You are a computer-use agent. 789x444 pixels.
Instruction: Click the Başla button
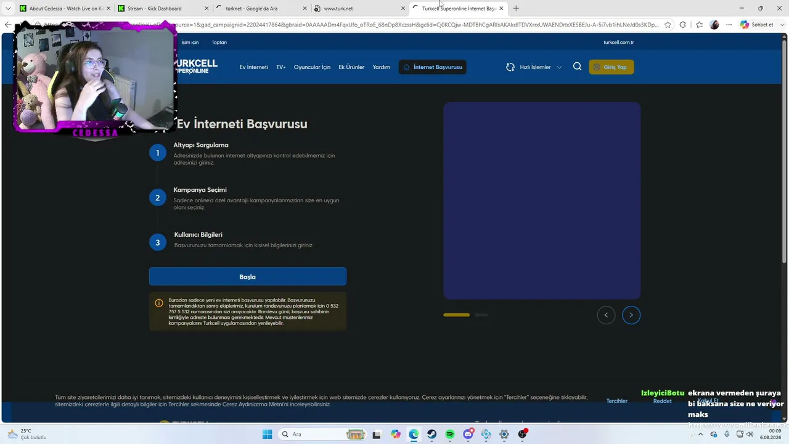pos(248,277)
